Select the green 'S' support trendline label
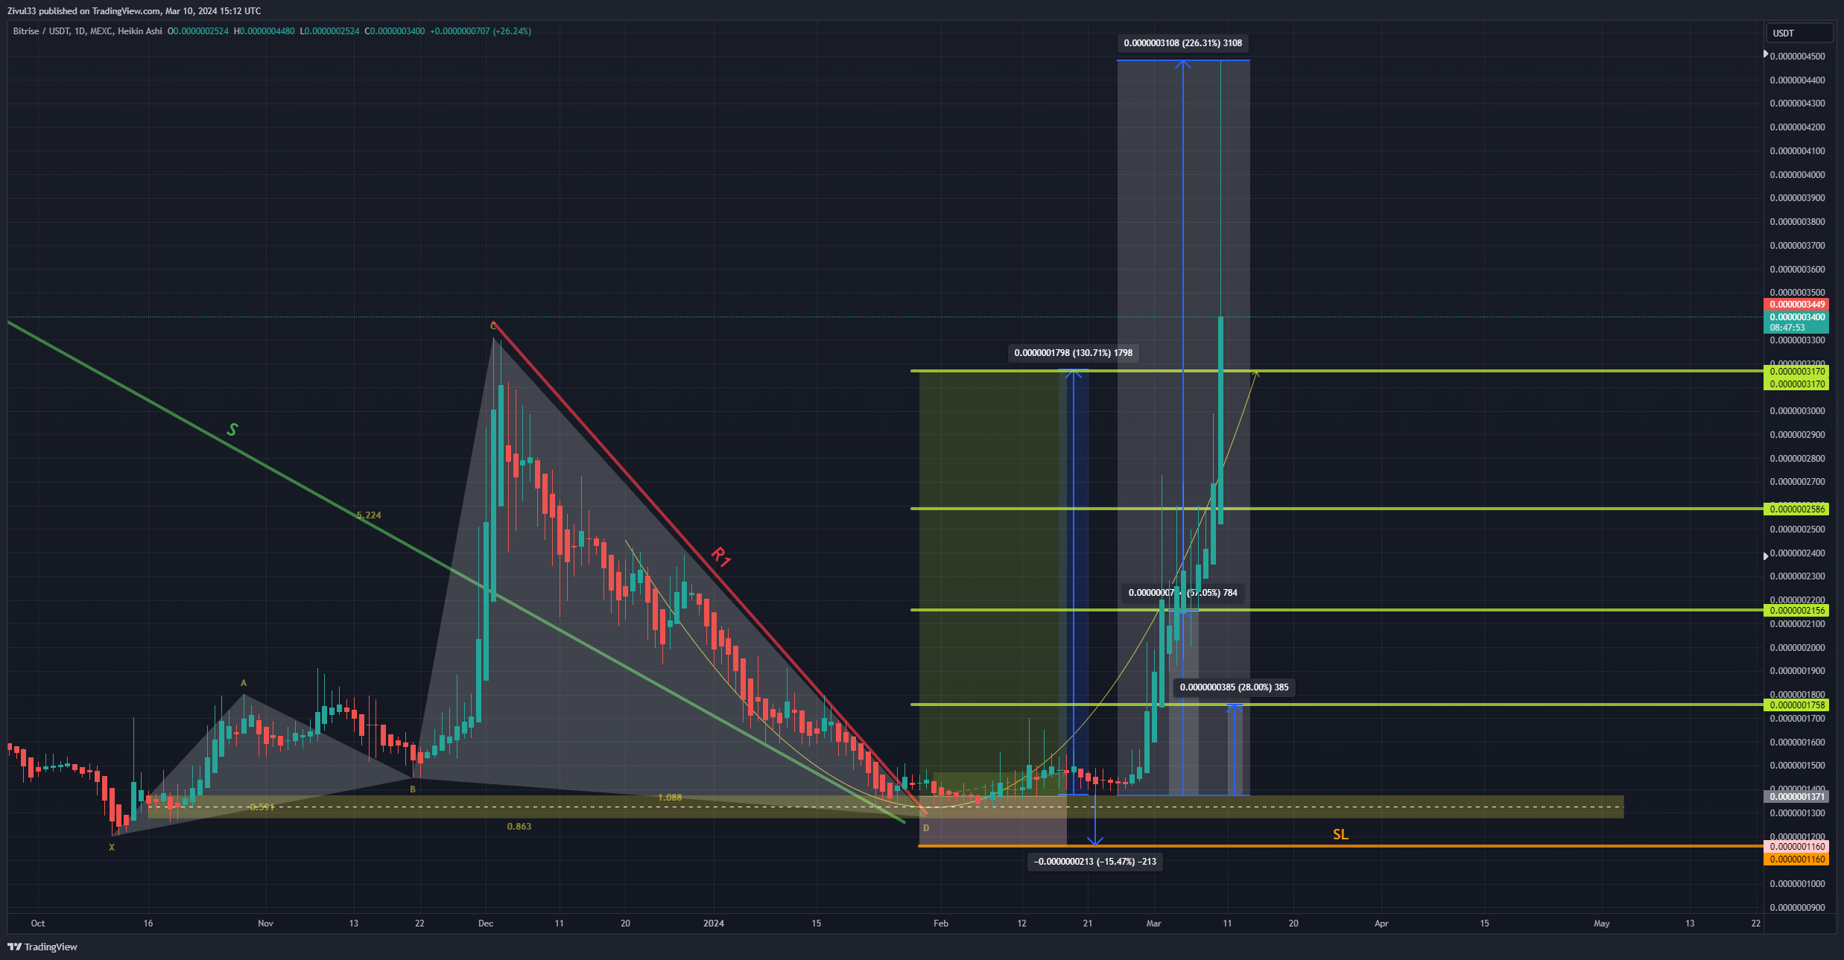This screenshot has height=960, width=1844. point(232,430)
